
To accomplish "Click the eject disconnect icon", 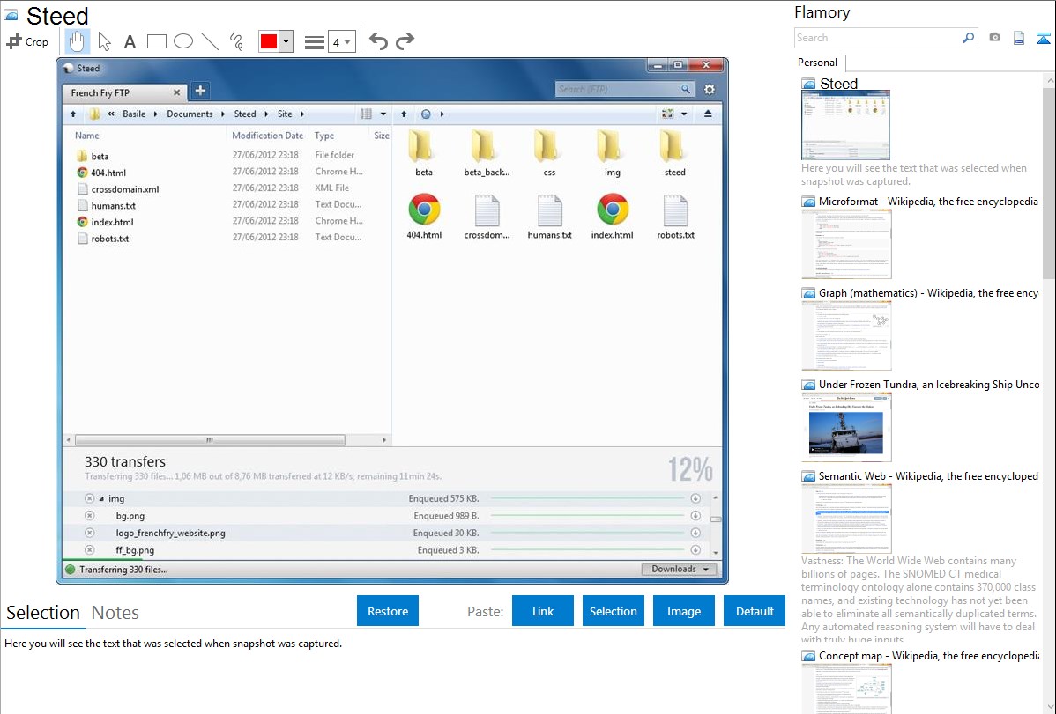I will (708, 114).
